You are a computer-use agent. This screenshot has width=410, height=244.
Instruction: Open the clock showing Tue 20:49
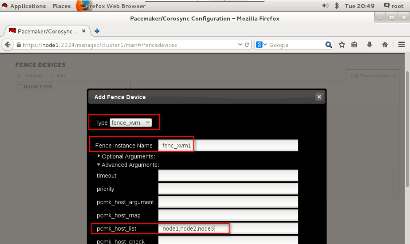[360, 6]
